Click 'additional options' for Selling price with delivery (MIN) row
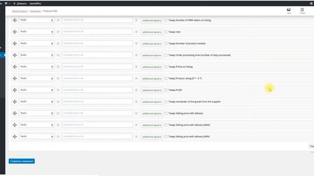Image resolution: width=314 pixels, height=176 pixels. pos(152,137)
